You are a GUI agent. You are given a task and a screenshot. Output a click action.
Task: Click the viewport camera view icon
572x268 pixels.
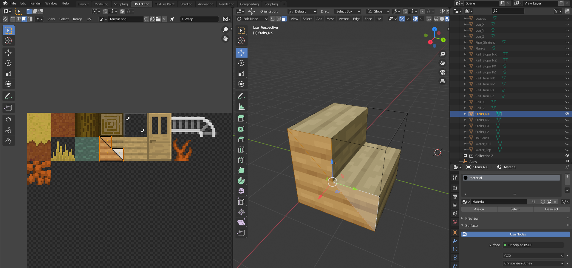[x=443, y=72]
